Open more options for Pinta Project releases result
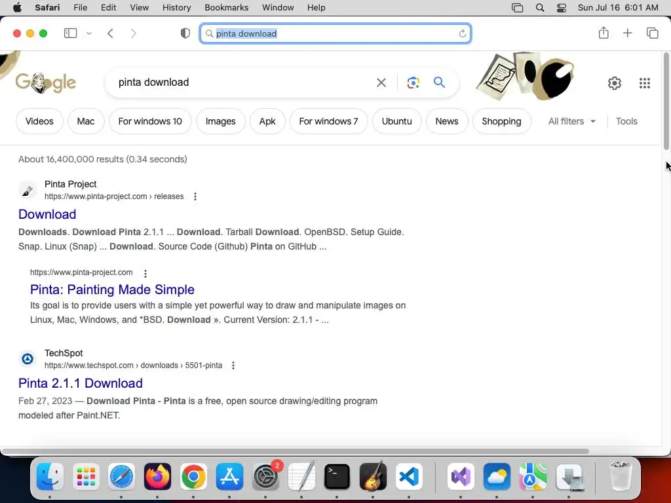 [195, 196]
